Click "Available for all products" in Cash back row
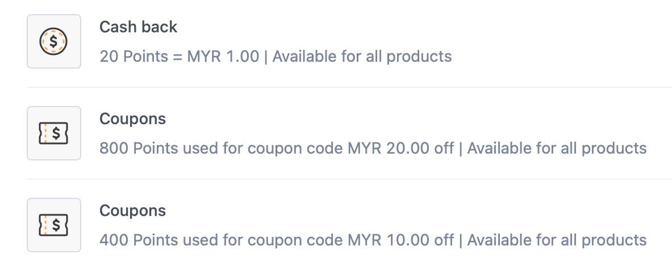The image size is (672, 267). [362, 57]
